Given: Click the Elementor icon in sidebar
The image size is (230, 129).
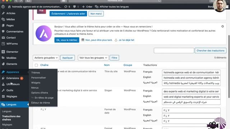Looking at the screenshot, I should click(3, 52).
